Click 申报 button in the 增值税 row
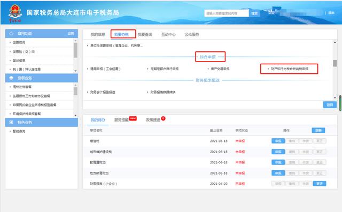This screenshot has height=212, width=342. click(x=278, y=141)
